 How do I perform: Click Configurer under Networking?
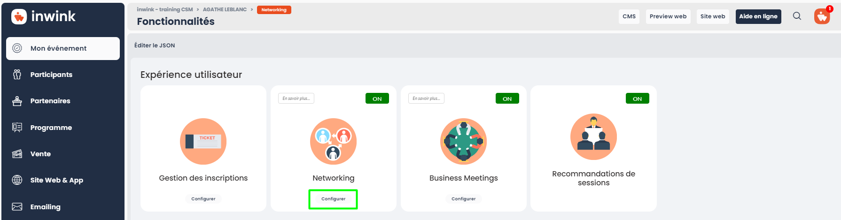coord(334,199)
